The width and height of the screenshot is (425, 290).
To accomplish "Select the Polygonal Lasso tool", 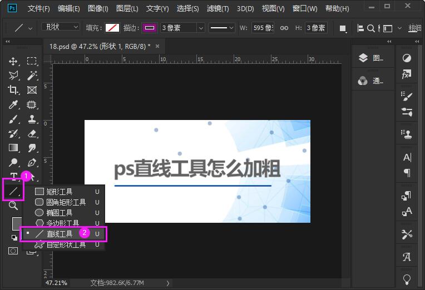I will coord(13,76).
